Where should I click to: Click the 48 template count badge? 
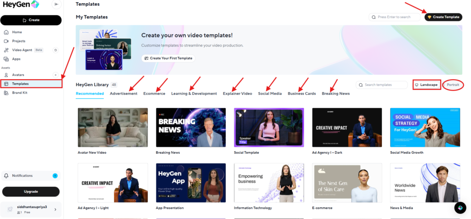(x=114, y=85)
